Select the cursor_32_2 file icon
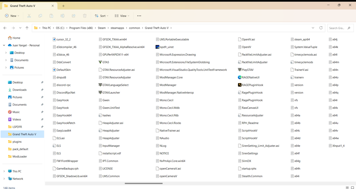356x189 pixels. [54, 39]
